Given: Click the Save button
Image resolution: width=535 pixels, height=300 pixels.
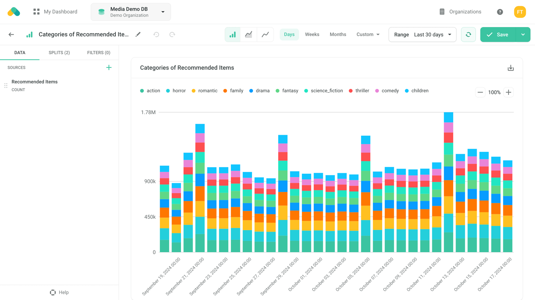Looking at the screenshot, I should (498, 34).
